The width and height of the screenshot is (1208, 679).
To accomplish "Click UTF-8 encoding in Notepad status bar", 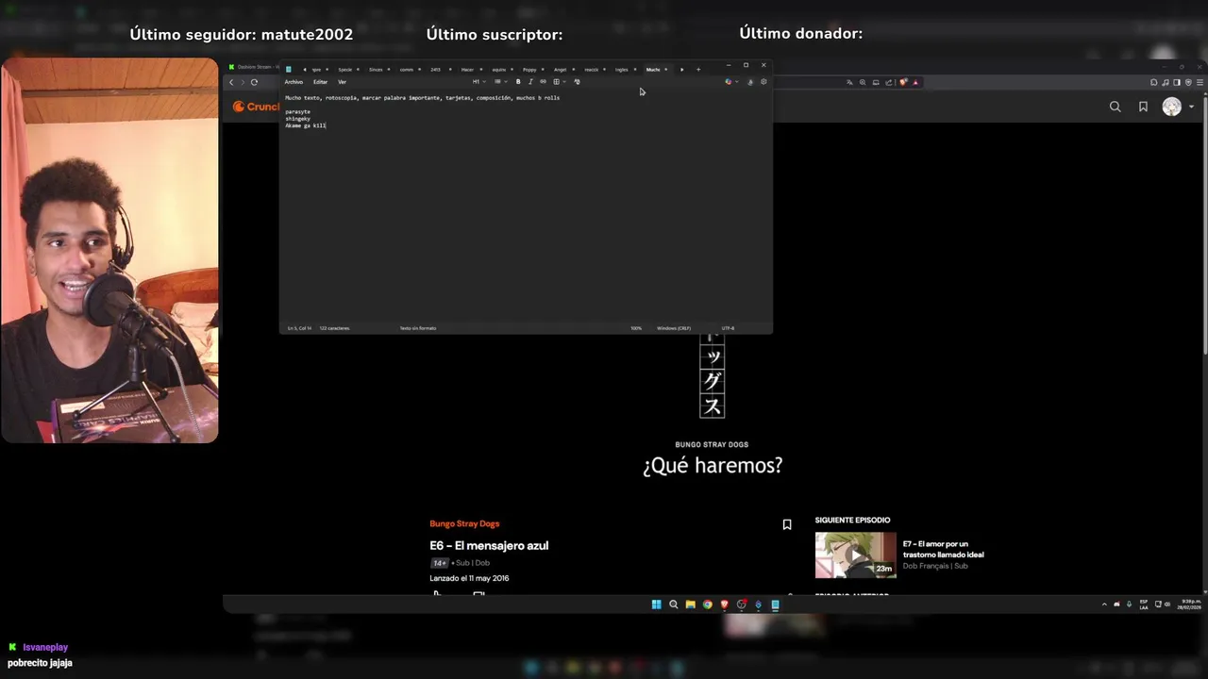I will tap(728, 328).
